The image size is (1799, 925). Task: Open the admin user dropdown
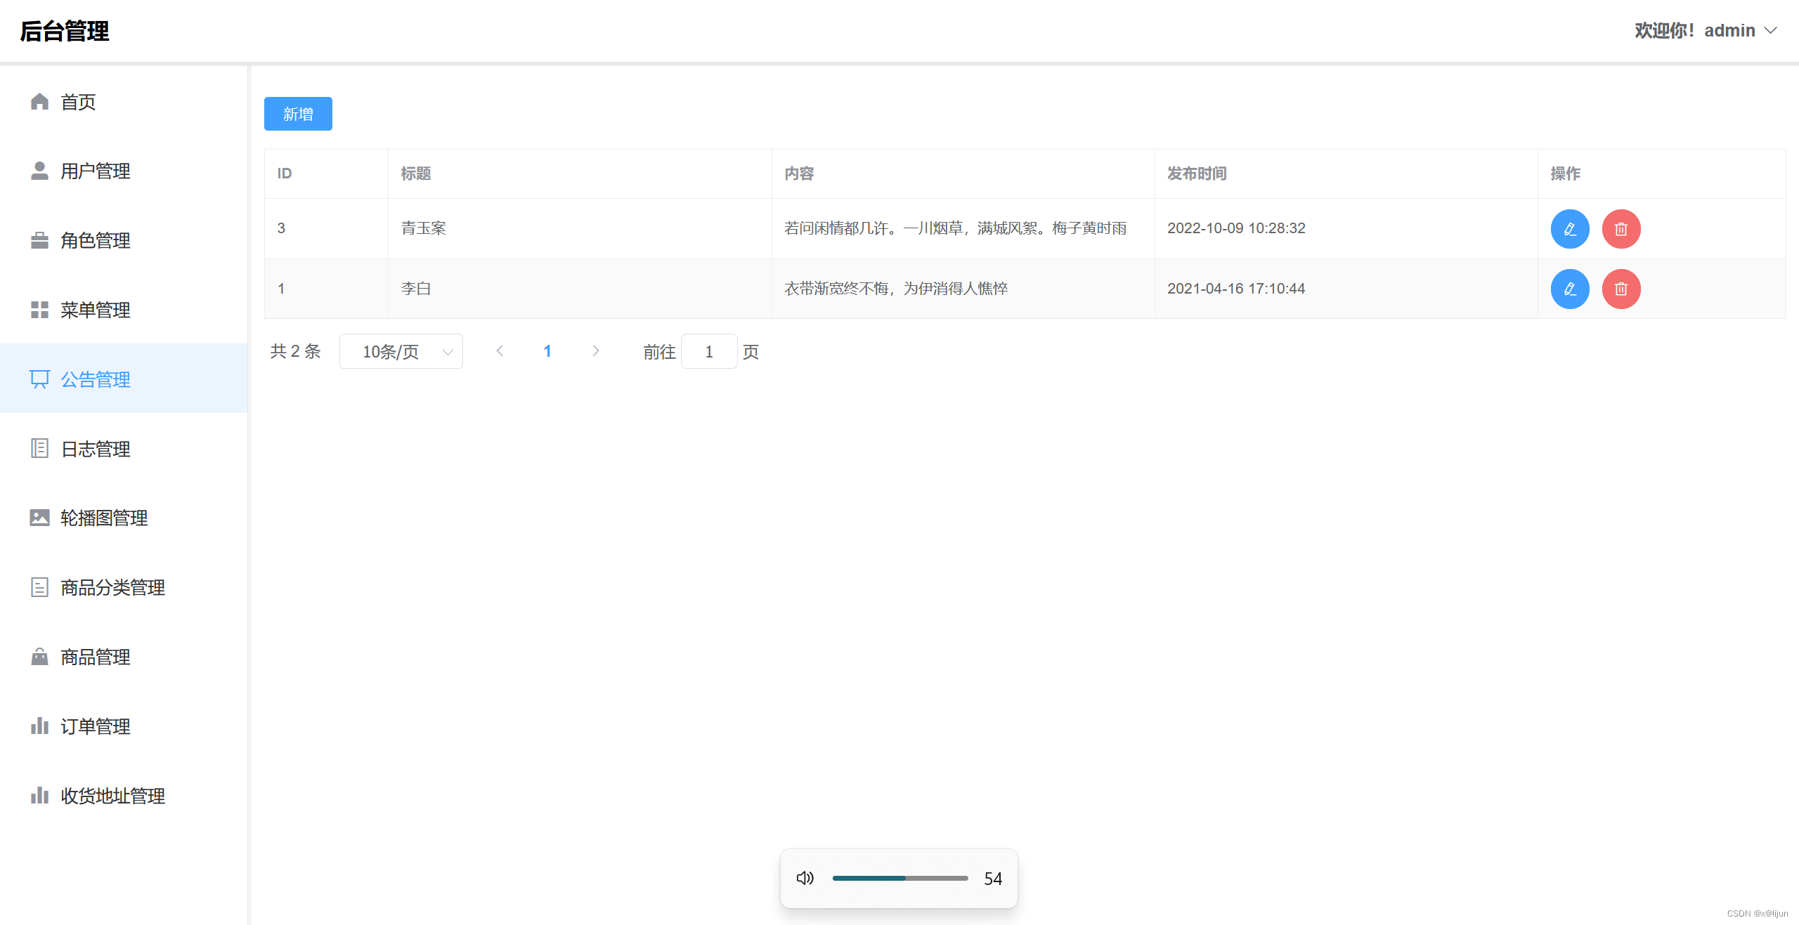tap(1706, 30)
